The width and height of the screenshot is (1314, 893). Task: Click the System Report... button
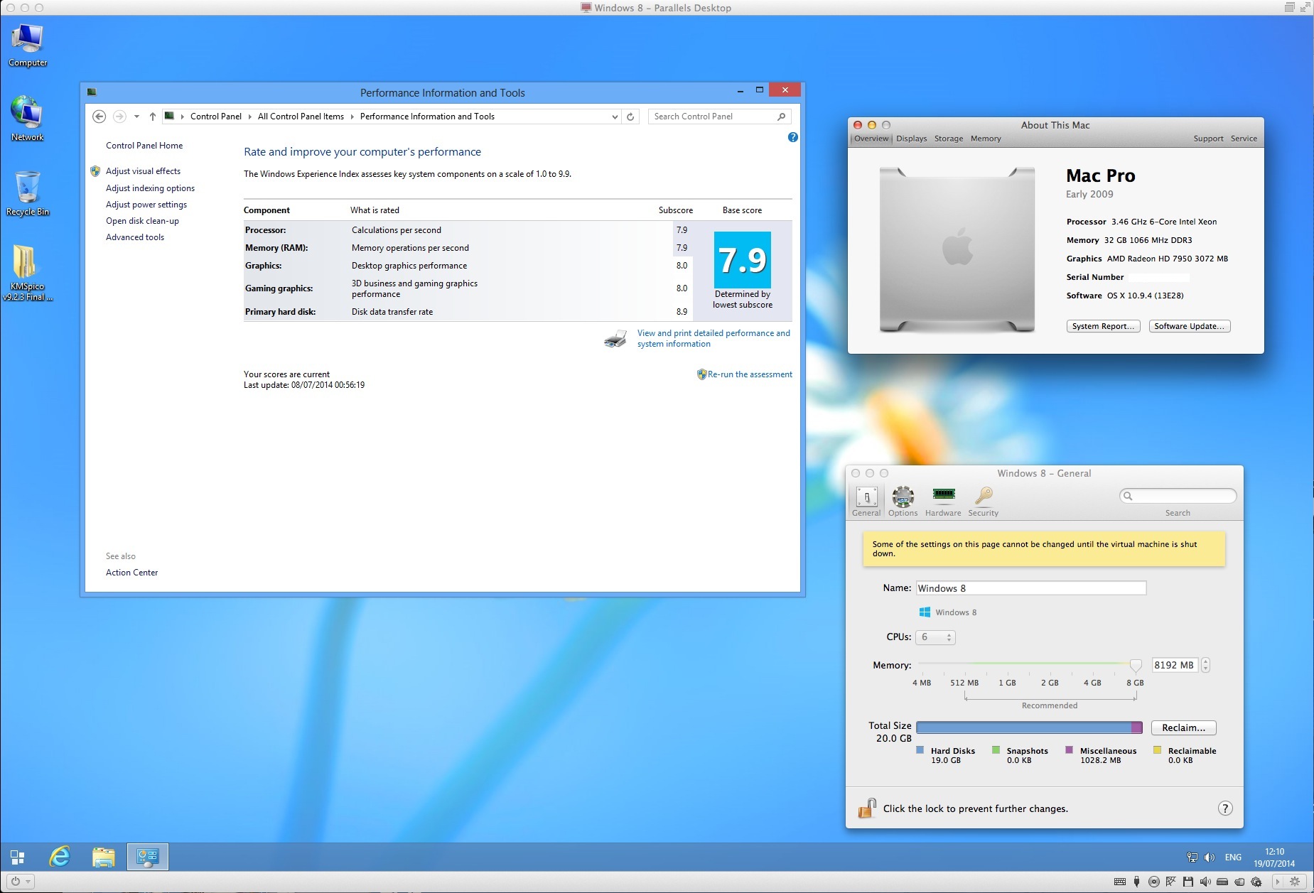coord(1103,326)
